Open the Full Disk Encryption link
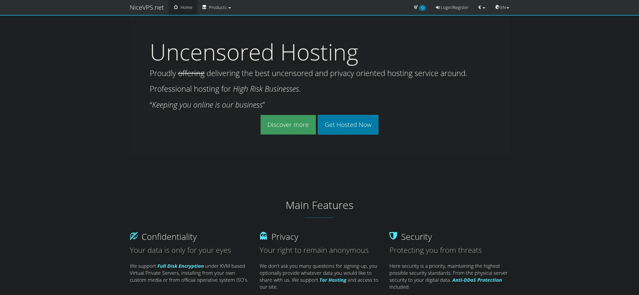 [x=180, y=266]
